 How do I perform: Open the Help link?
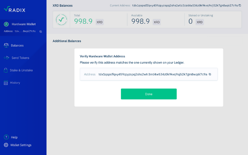coord(14,137)
